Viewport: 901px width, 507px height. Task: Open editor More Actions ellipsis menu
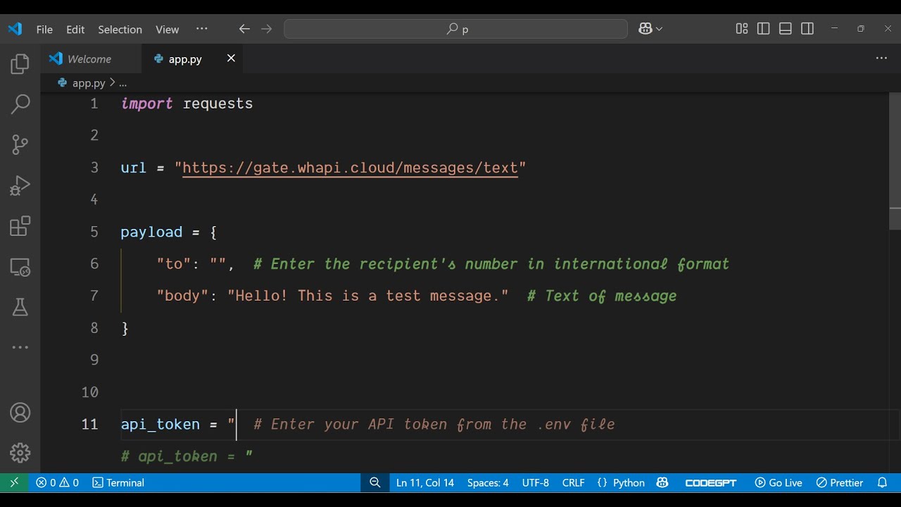pyautogui.click(x=881, y=58)
